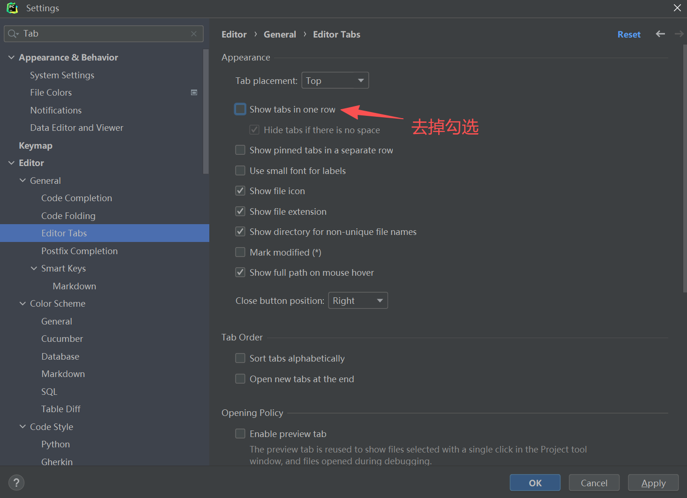Select Data Editor and Viewer

coord(76,128)
